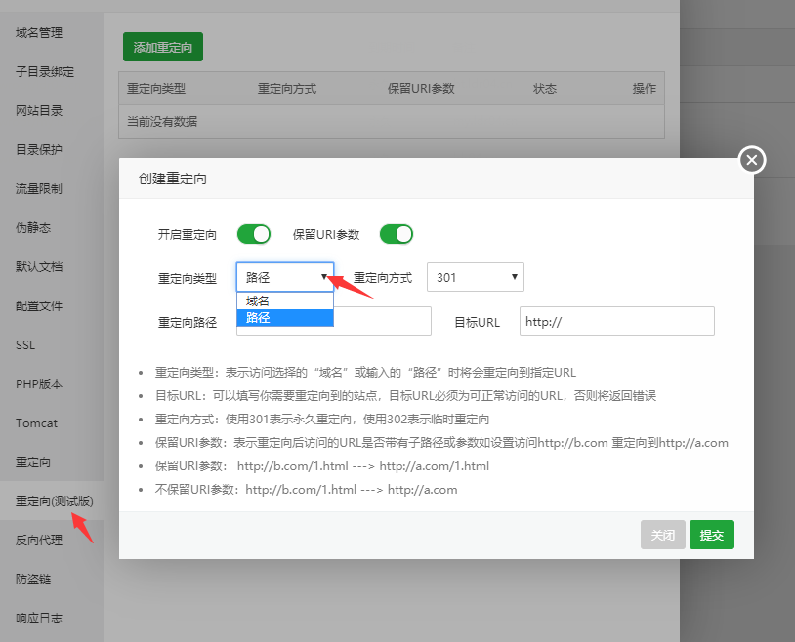Screen dimensions: 795x642
Task: Go to SSL settings in sidebar
Action: click(25, 345)
